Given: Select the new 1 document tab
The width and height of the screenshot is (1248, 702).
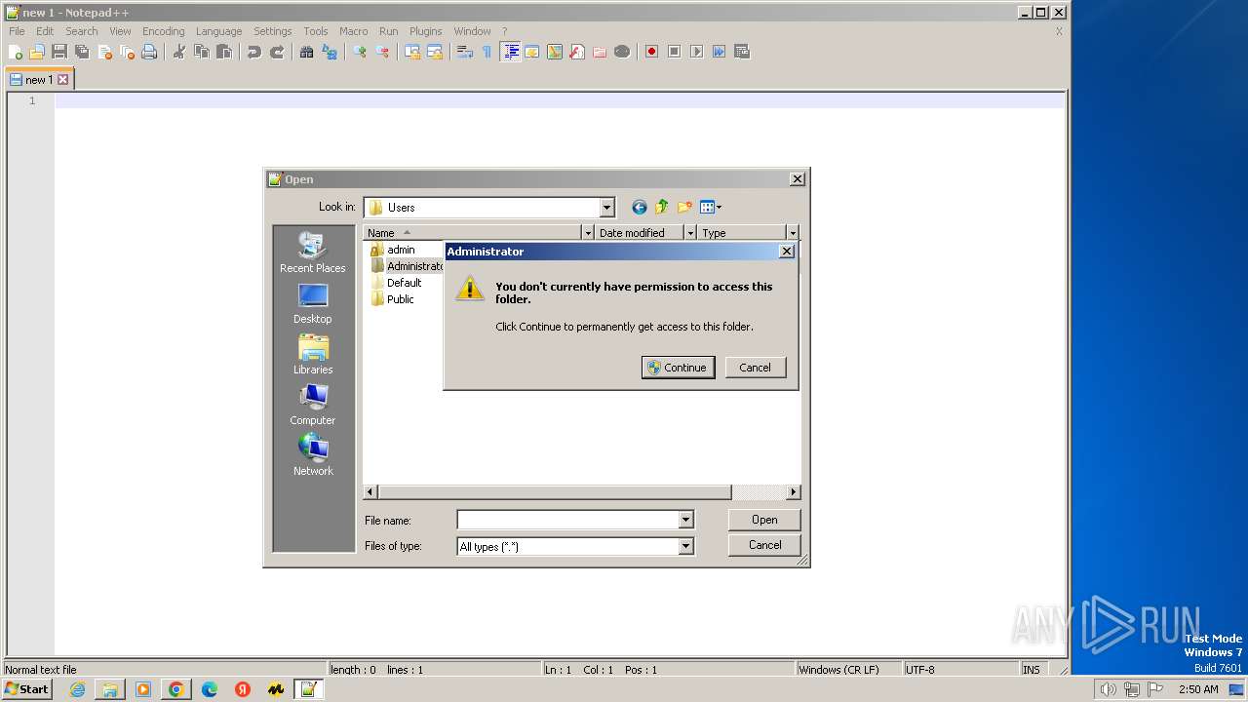Looking at the screenshot, I should point(39,80).
